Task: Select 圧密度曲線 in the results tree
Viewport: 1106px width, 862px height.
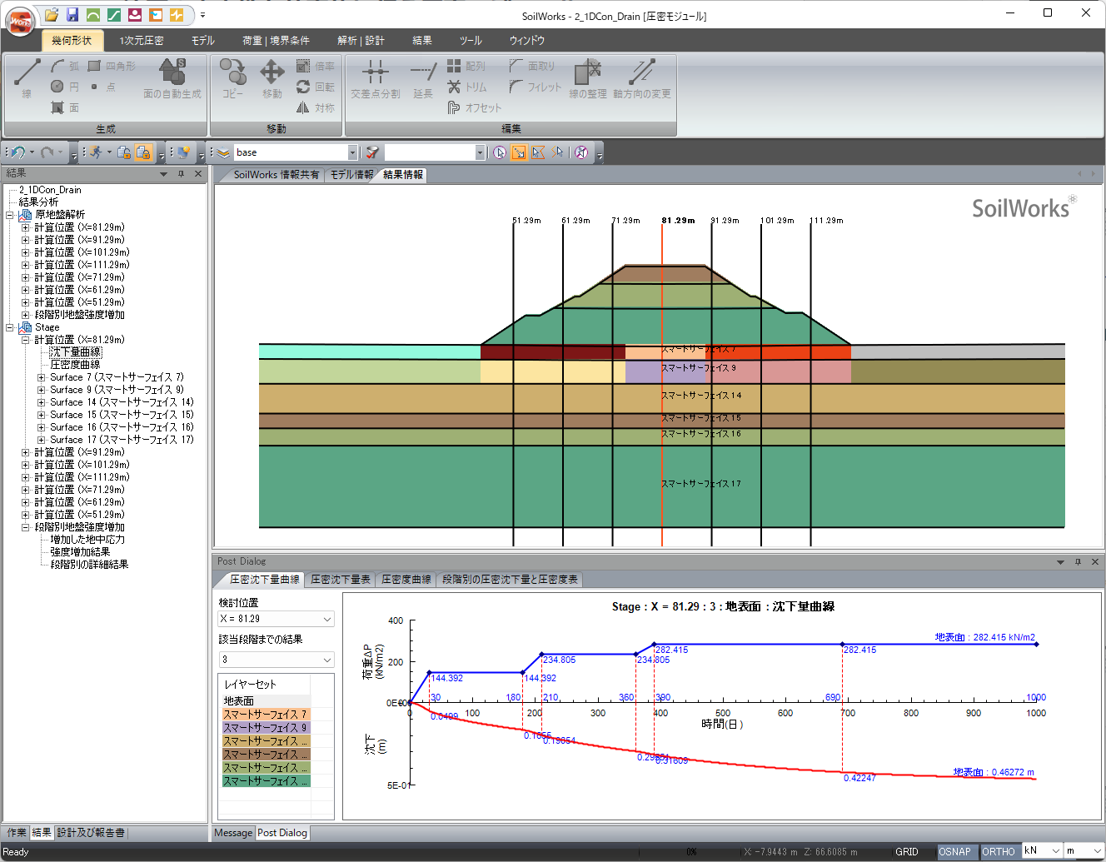Action: coord(75,365)
